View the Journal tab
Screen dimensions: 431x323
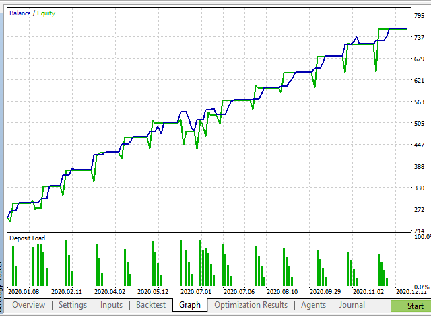click(x=352, y=305)
